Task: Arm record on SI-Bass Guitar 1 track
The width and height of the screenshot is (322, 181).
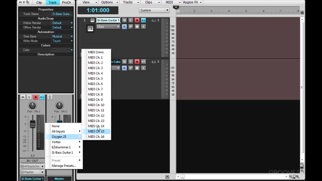Action: (137, 20)
